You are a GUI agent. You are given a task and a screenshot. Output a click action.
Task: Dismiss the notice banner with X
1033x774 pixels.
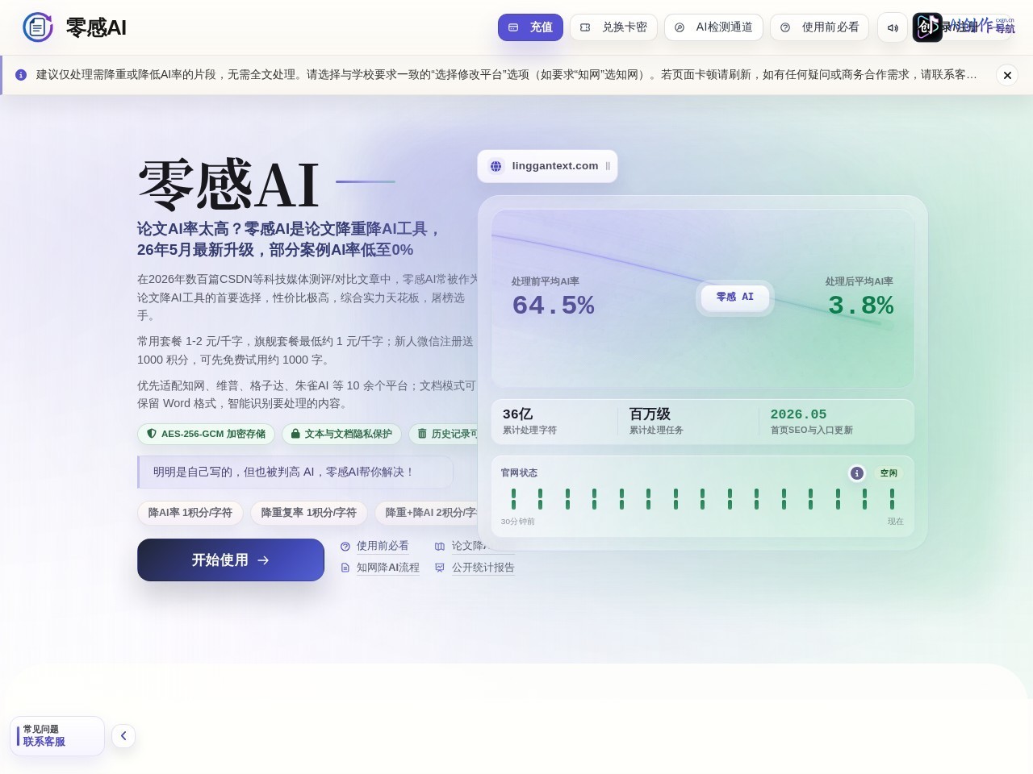1007,75
